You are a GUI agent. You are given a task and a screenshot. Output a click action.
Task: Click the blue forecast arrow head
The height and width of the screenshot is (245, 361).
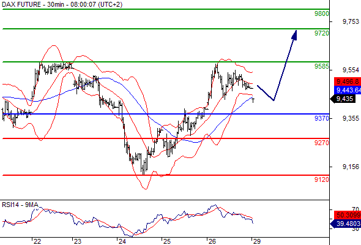[294, 34]
